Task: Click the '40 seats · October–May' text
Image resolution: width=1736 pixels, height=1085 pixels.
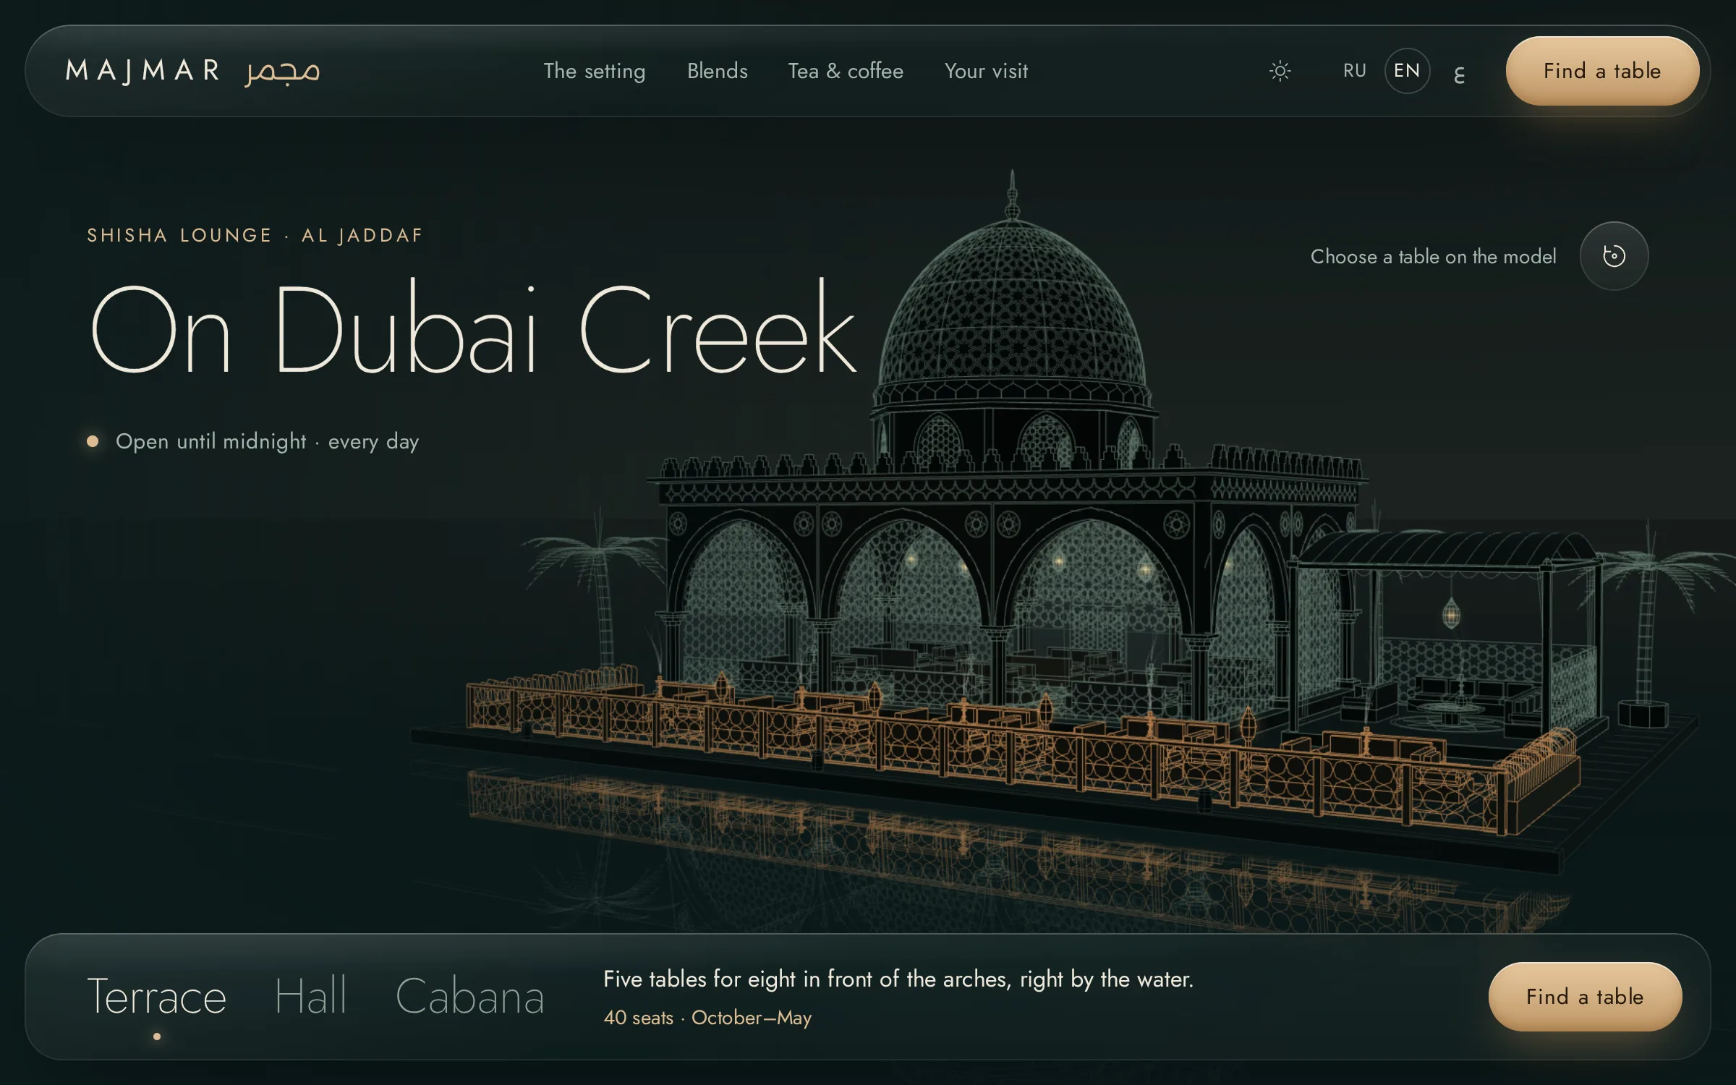Action: pos(707,1018)
